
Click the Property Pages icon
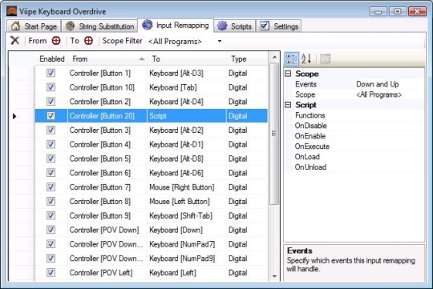tap(325, 58)
